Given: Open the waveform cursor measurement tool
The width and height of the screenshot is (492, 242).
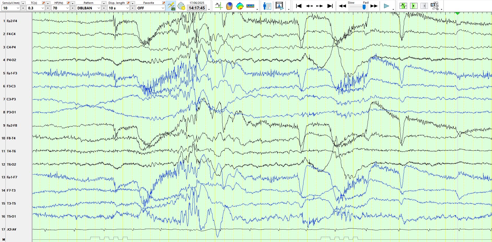Looking at the screenshot, I should [219, 6].
